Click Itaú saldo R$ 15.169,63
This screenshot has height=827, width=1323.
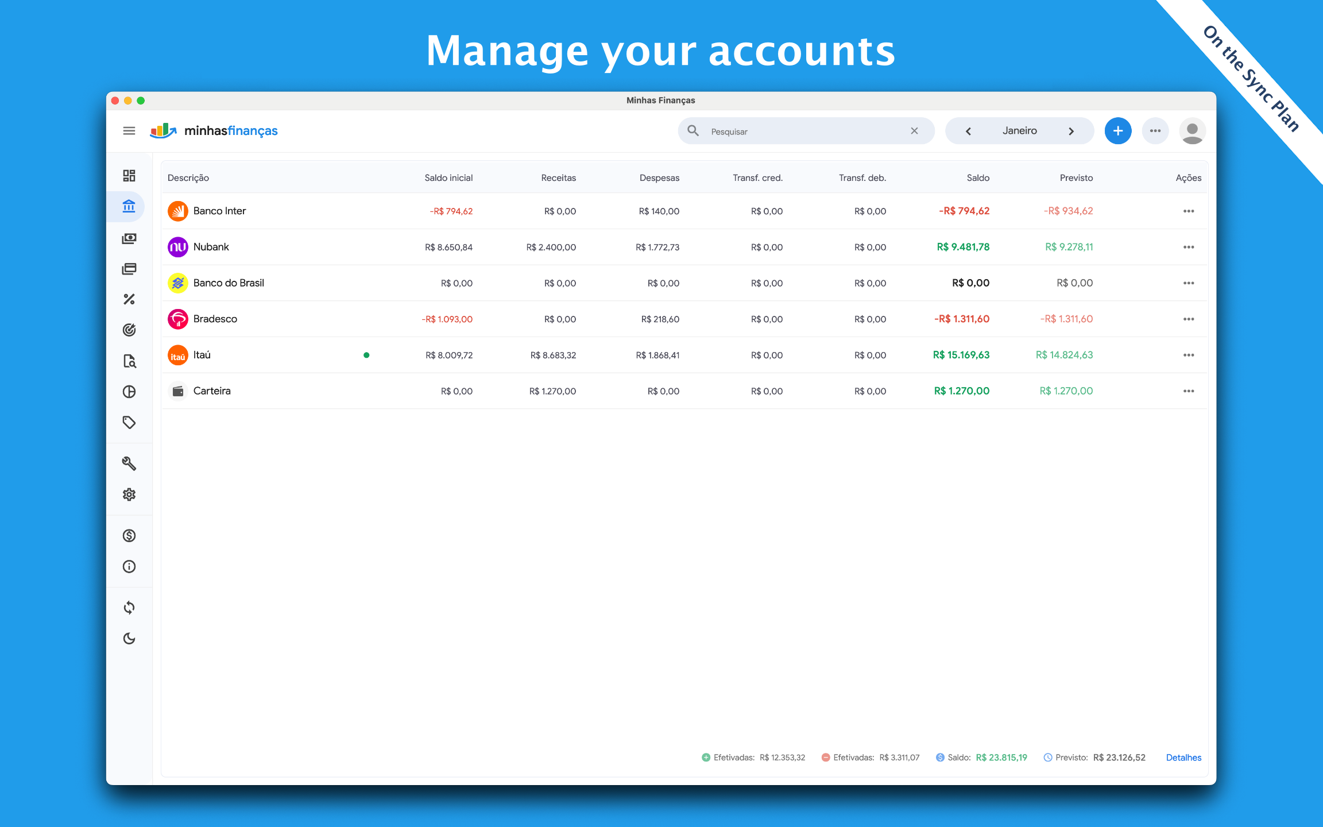click(961, 355)
